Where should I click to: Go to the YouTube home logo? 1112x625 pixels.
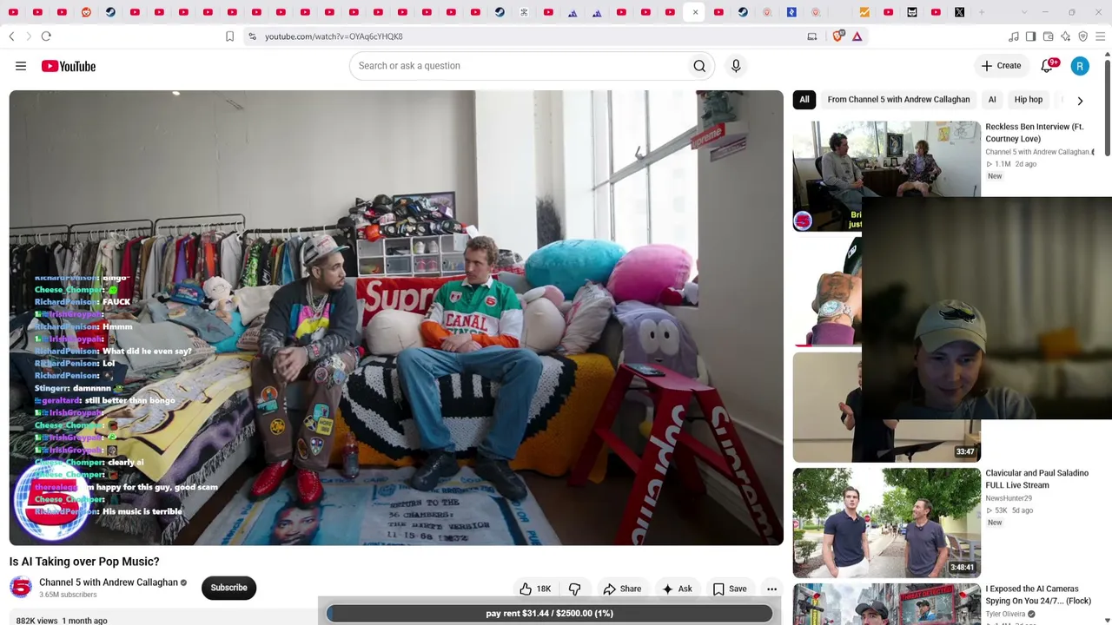68,66
